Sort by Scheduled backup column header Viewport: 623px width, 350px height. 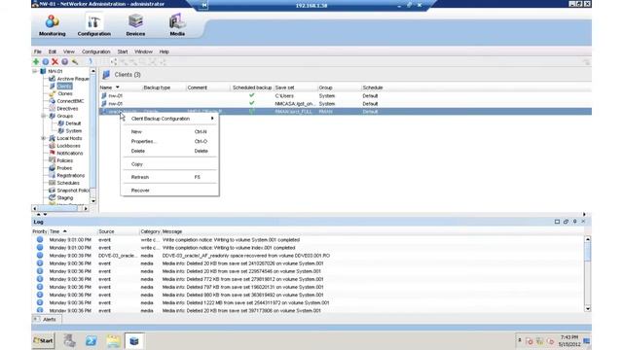click(252, 87)
